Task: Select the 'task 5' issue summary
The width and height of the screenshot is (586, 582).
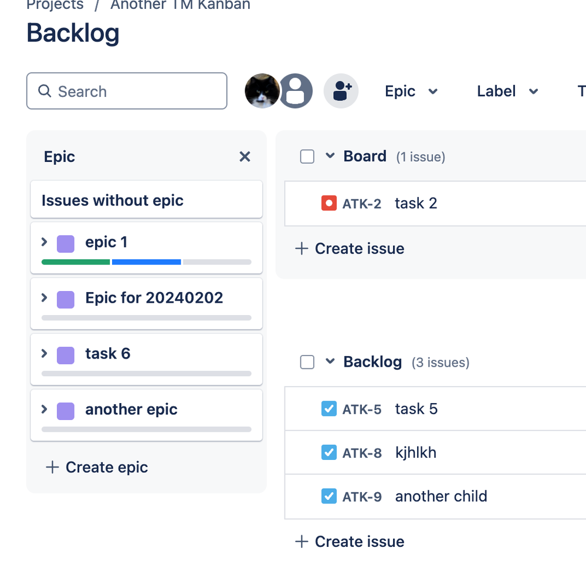Action: [x=416, y=409]
